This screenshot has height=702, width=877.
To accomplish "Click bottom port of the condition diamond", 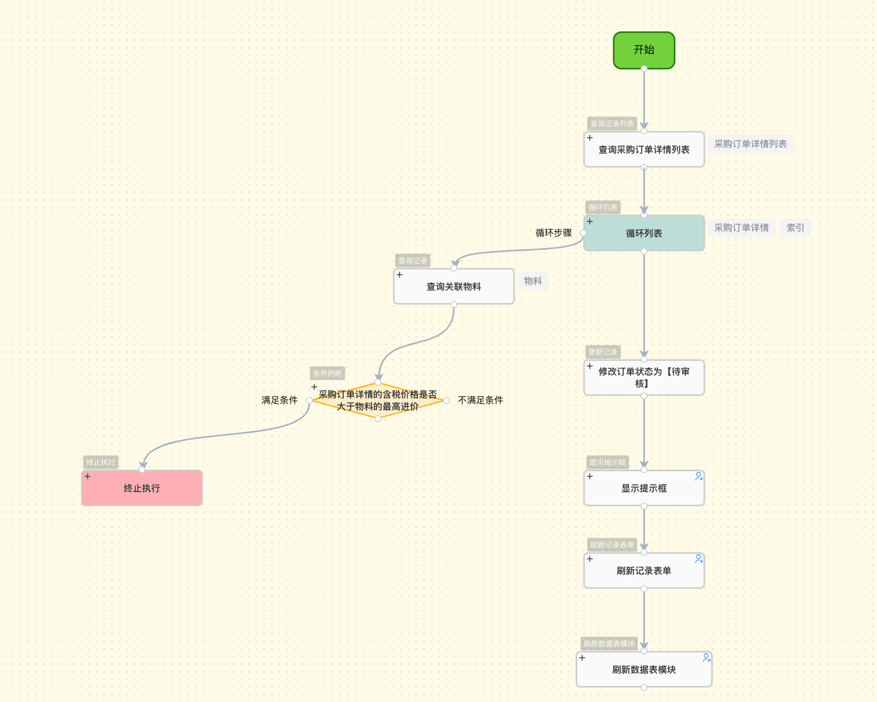I will click(378, 419).
